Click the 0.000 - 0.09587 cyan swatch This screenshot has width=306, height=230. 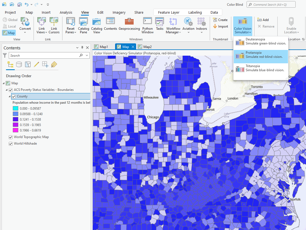point(16,108)
